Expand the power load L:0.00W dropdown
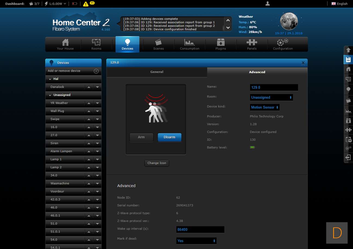The image size is (353, 249). coord(55,4)
